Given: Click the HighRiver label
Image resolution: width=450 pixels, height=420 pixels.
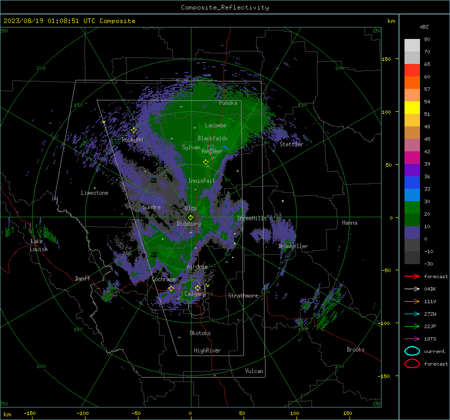Looking at the screenshot, I should point(207,351).
